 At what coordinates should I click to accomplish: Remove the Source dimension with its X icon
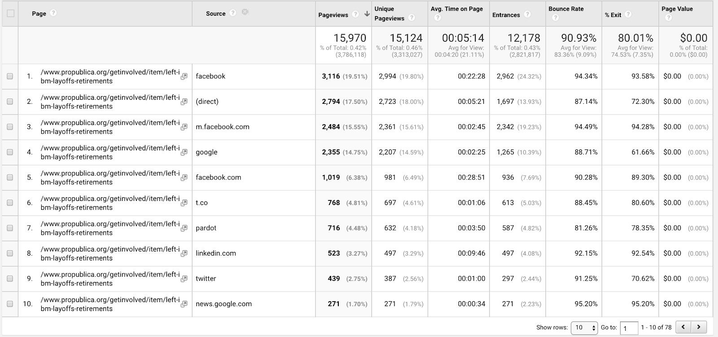pos(245,12)
